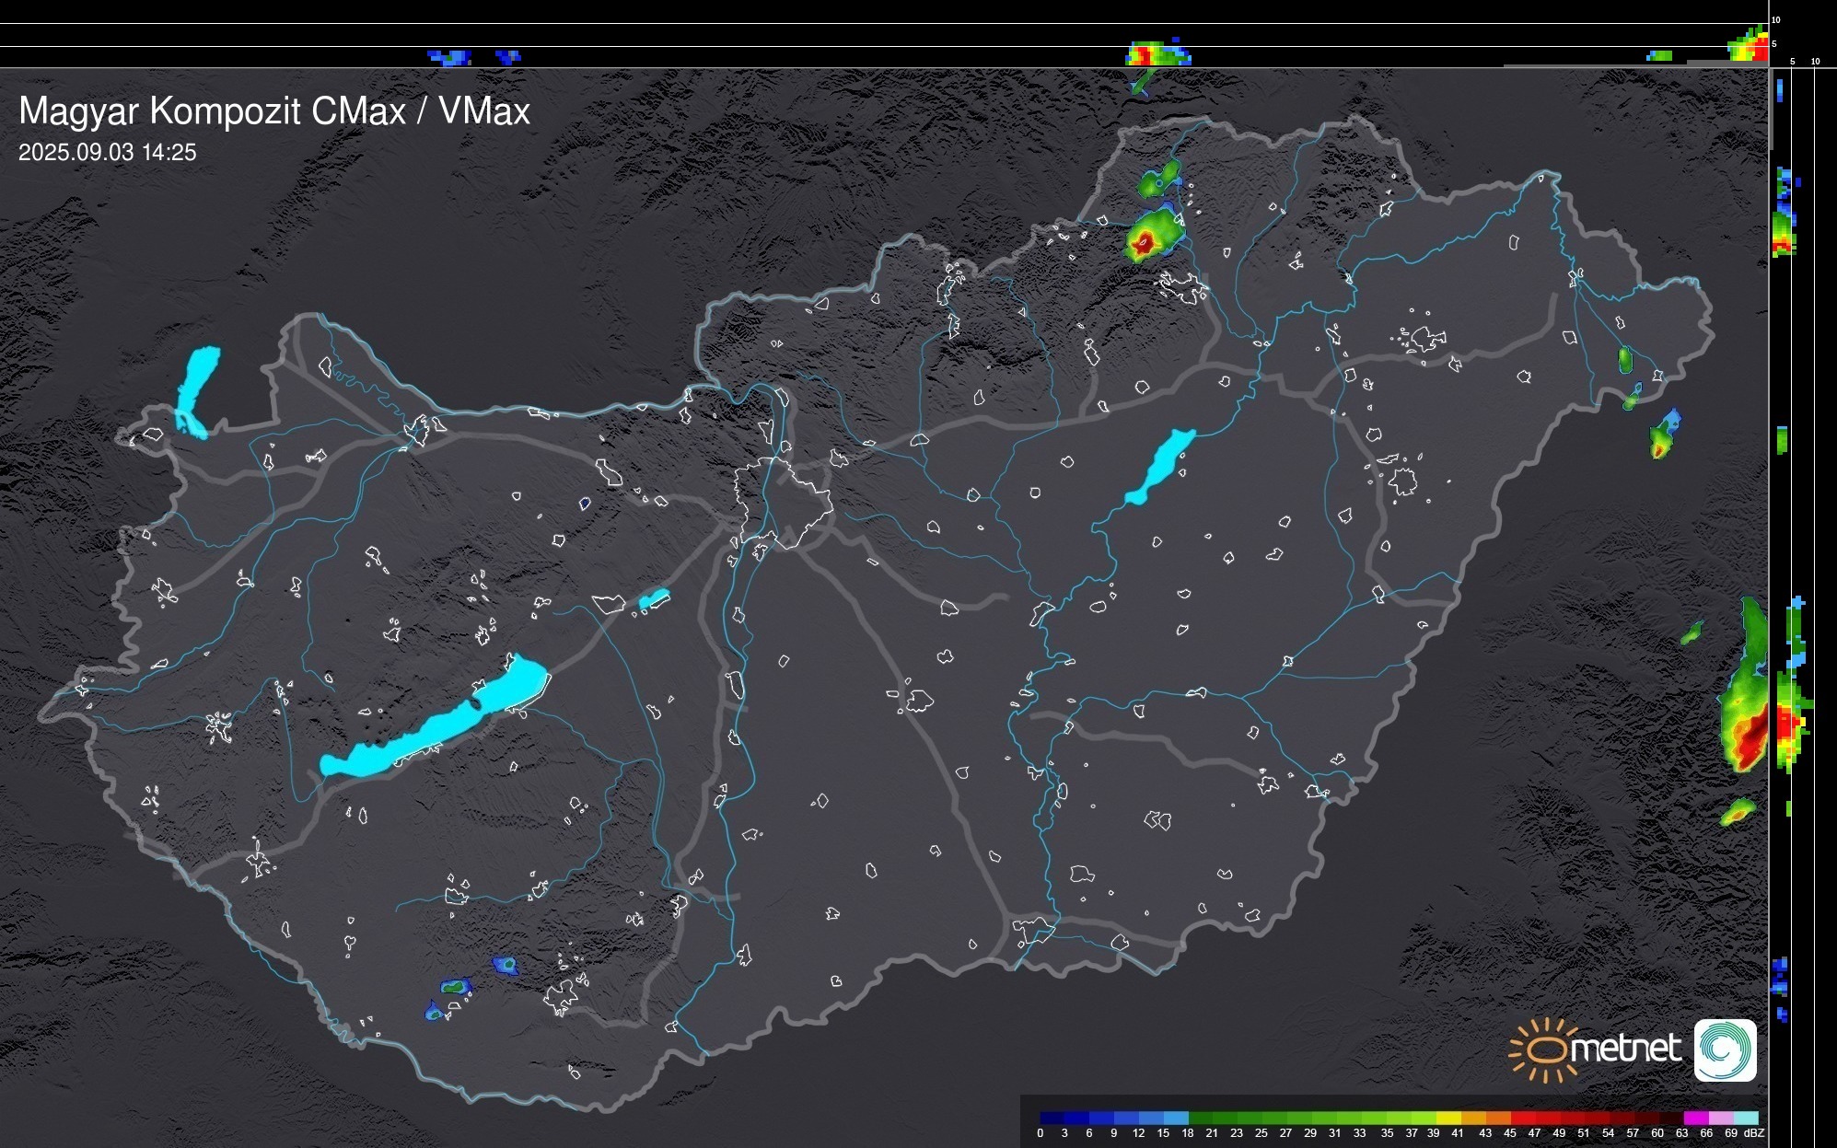
Task: Pick the light blue 15 dBZ legend color
Action: pos(1176,1118)
